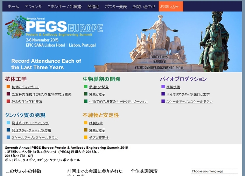Click the Choose your language label
Screen dimensions: 245x176
tap(207, 171)
